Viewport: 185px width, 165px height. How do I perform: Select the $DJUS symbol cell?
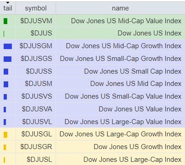click(41, 33)
